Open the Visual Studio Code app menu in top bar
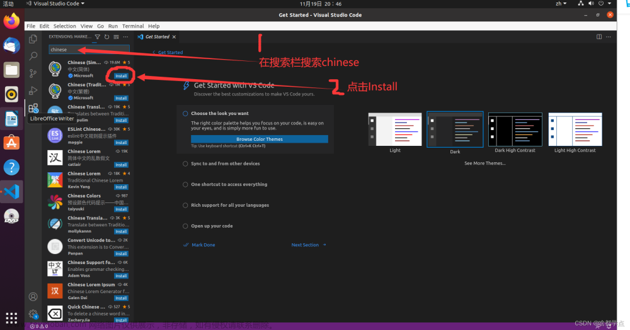630x330 pixels. [55, 4]
